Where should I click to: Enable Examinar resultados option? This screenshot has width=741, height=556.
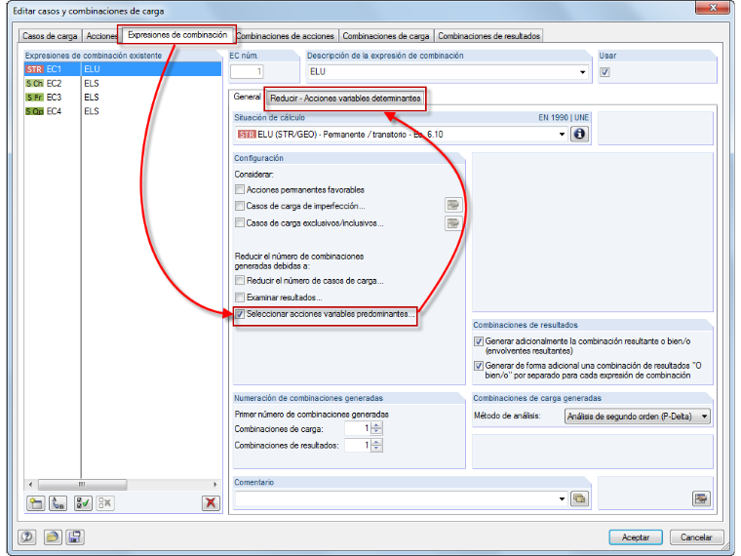(x=240, y=298)
